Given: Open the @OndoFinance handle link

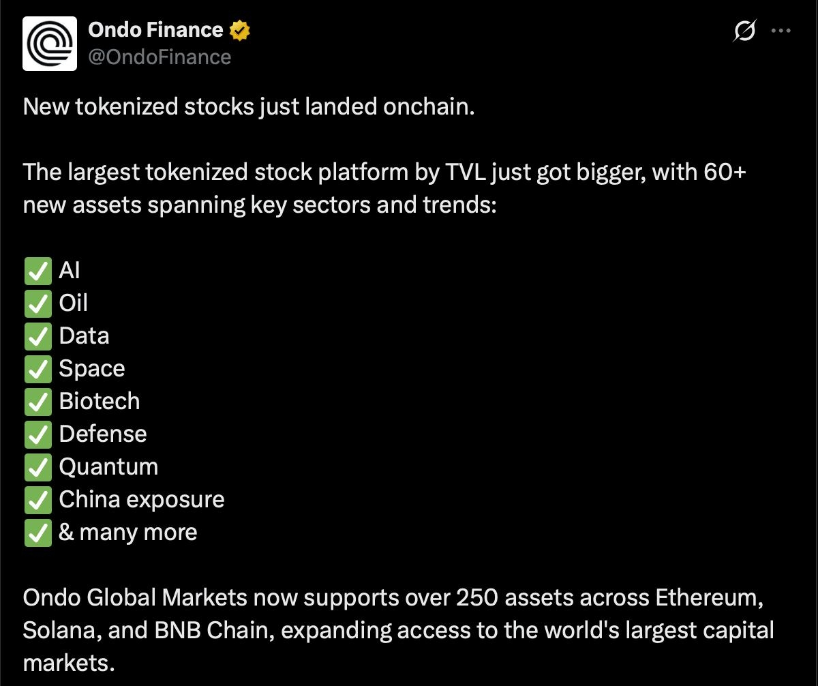Looking at the screenshot, I should pos(160,57).
